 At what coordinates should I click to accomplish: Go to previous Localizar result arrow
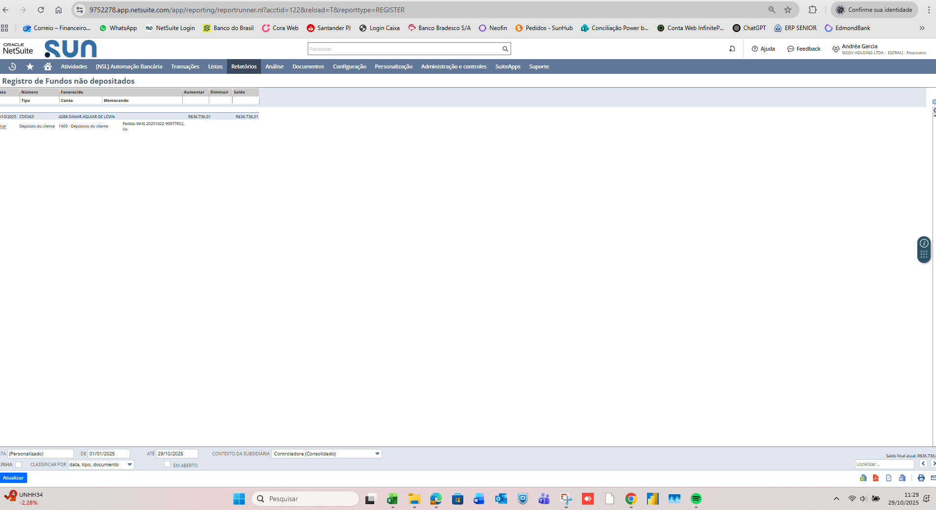[x=923, y=464]
